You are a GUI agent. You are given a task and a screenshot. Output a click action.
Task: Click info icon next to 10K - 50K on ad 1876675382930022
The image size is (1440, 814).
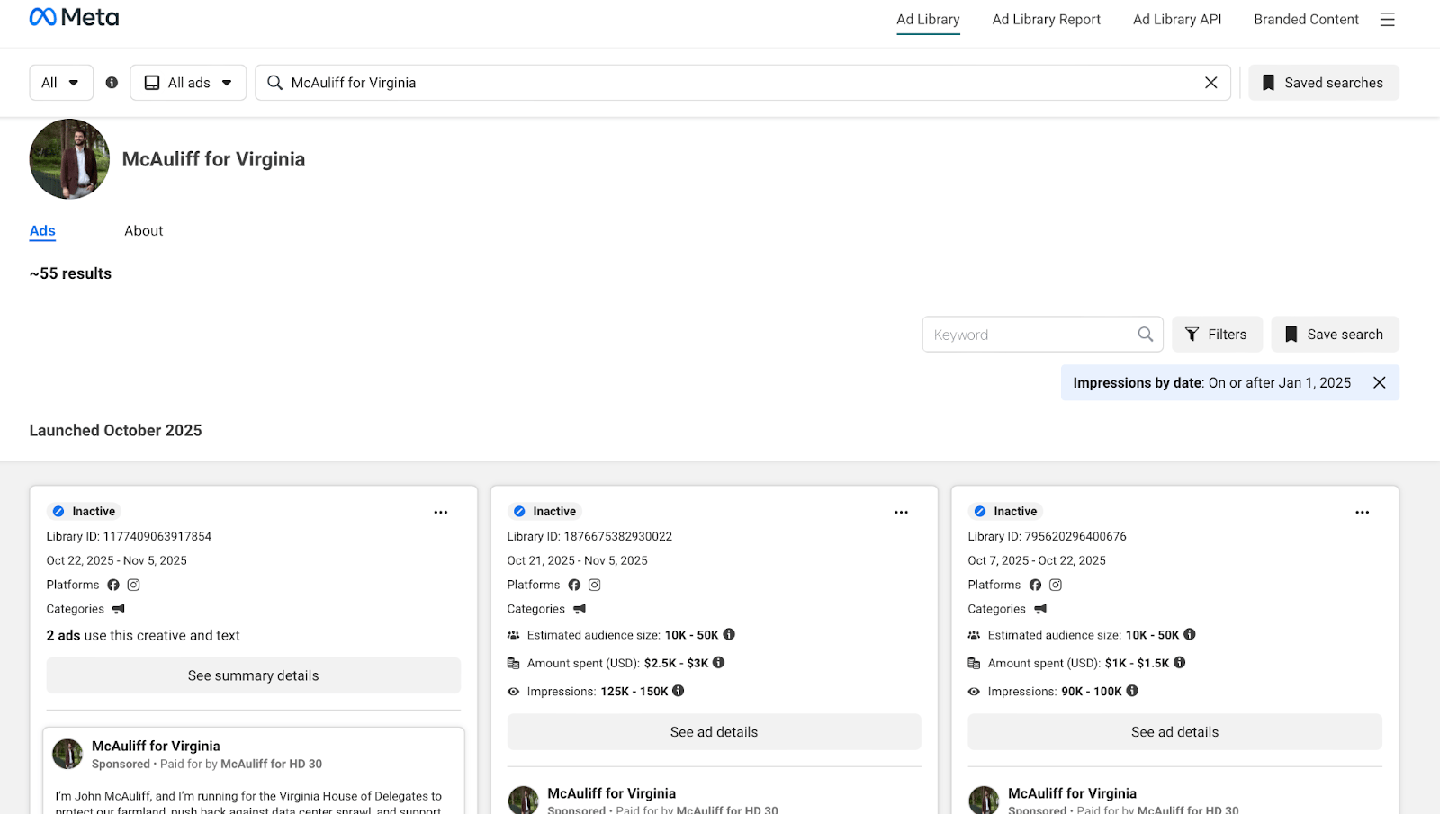[x=729, y=634]
